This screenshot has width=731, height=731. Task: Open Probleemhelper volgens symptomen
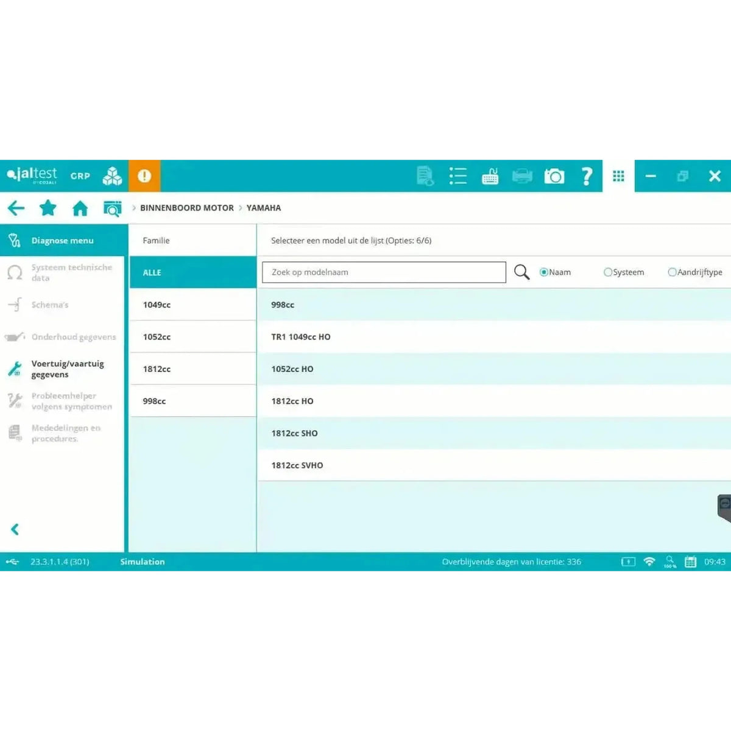point(62,401)
